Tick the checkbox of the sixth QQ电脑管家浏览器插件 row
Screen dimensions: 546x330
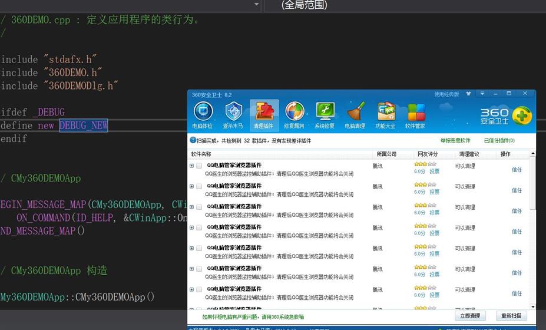click(199, 269)
